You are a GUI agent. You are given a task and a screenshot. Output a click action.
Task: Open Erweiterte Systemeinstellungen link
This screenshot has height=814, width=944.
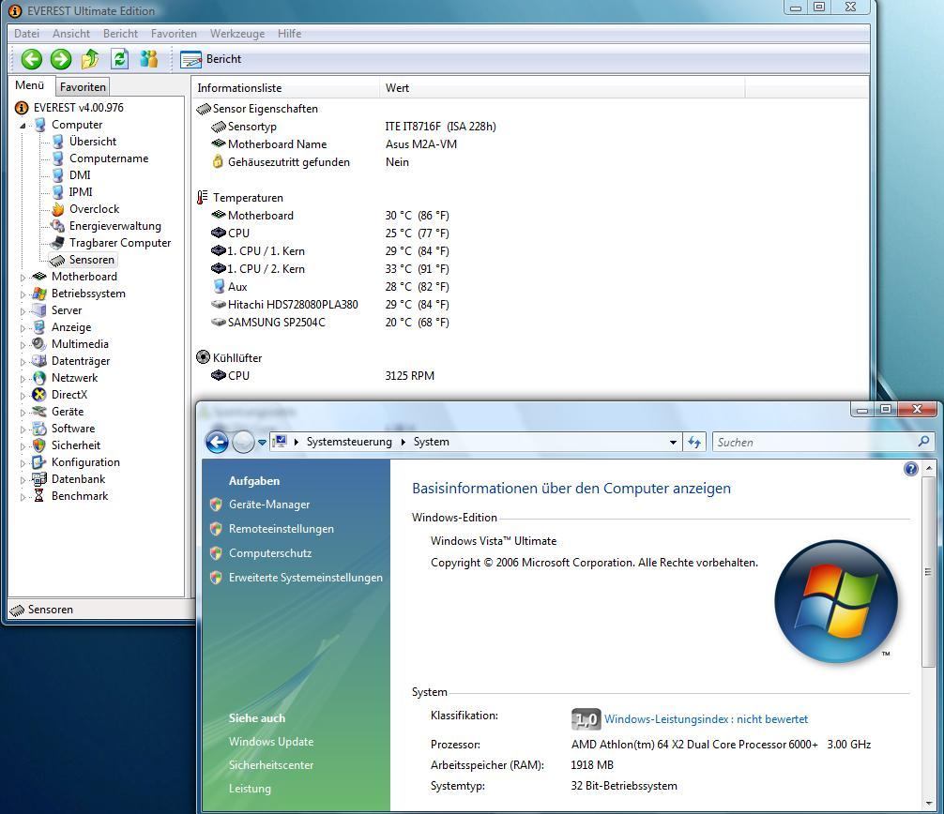coord(305,578)
